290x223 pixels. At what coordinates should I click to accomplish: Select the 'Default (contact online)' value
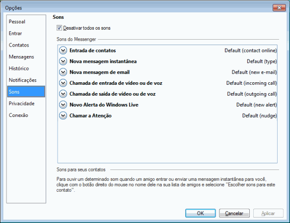[x=251, y=51]
